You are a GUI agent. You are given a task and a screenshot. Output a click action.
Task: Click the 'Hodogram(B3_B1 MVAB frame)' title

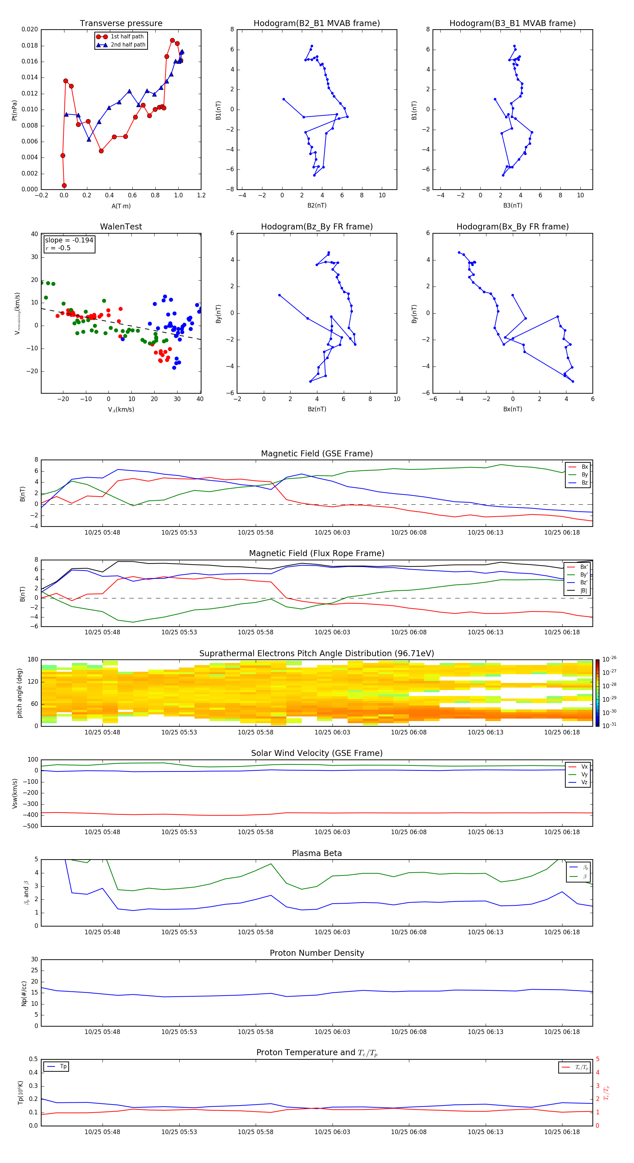(512, 24)
